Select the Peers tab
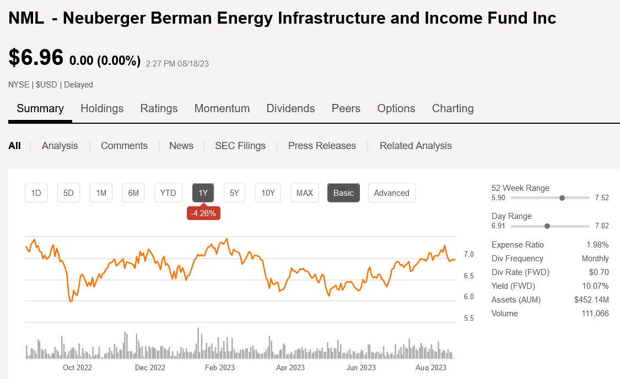The image size is (620, 379). point(346,108)
